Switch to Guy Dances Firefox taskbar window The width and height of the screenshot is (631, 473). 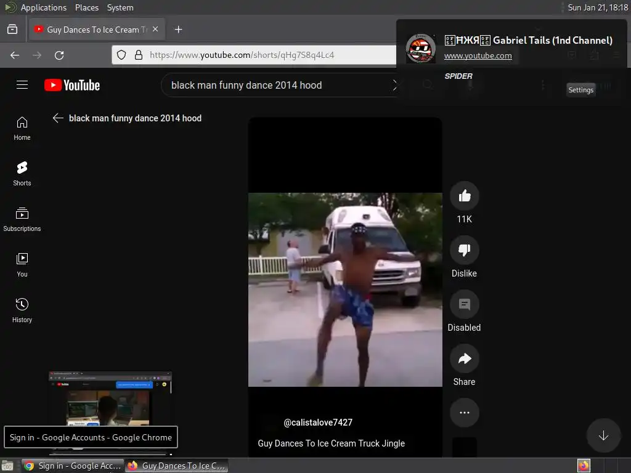click(x=177, y=466)
